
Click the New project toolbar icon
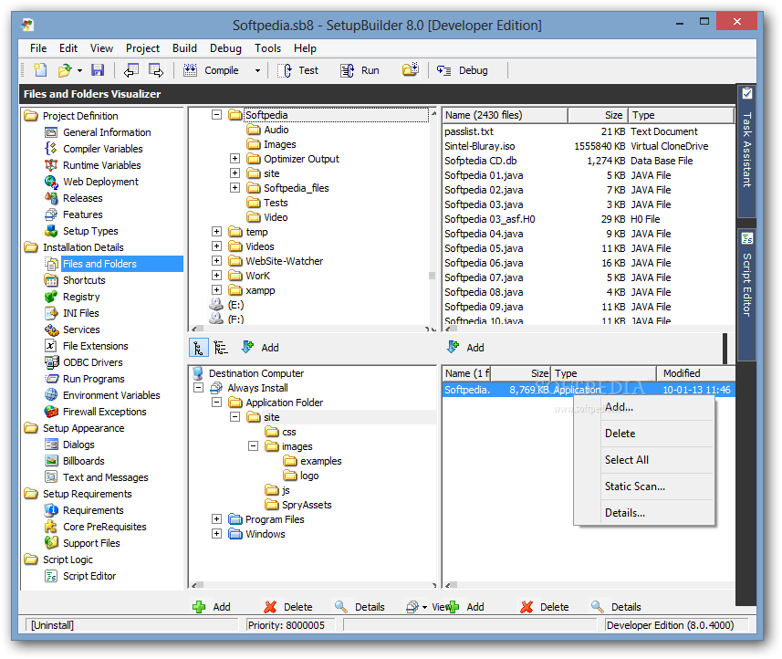pos(40,70)
